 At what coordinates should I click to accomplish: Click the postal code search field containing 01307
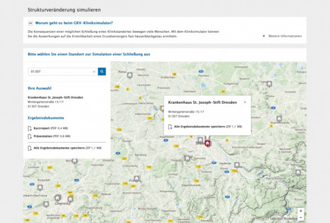point(63,71)
